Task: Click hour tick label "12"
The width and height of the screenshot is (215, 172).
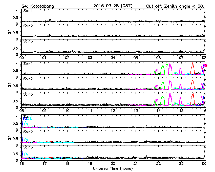Action: coord(113,111)
